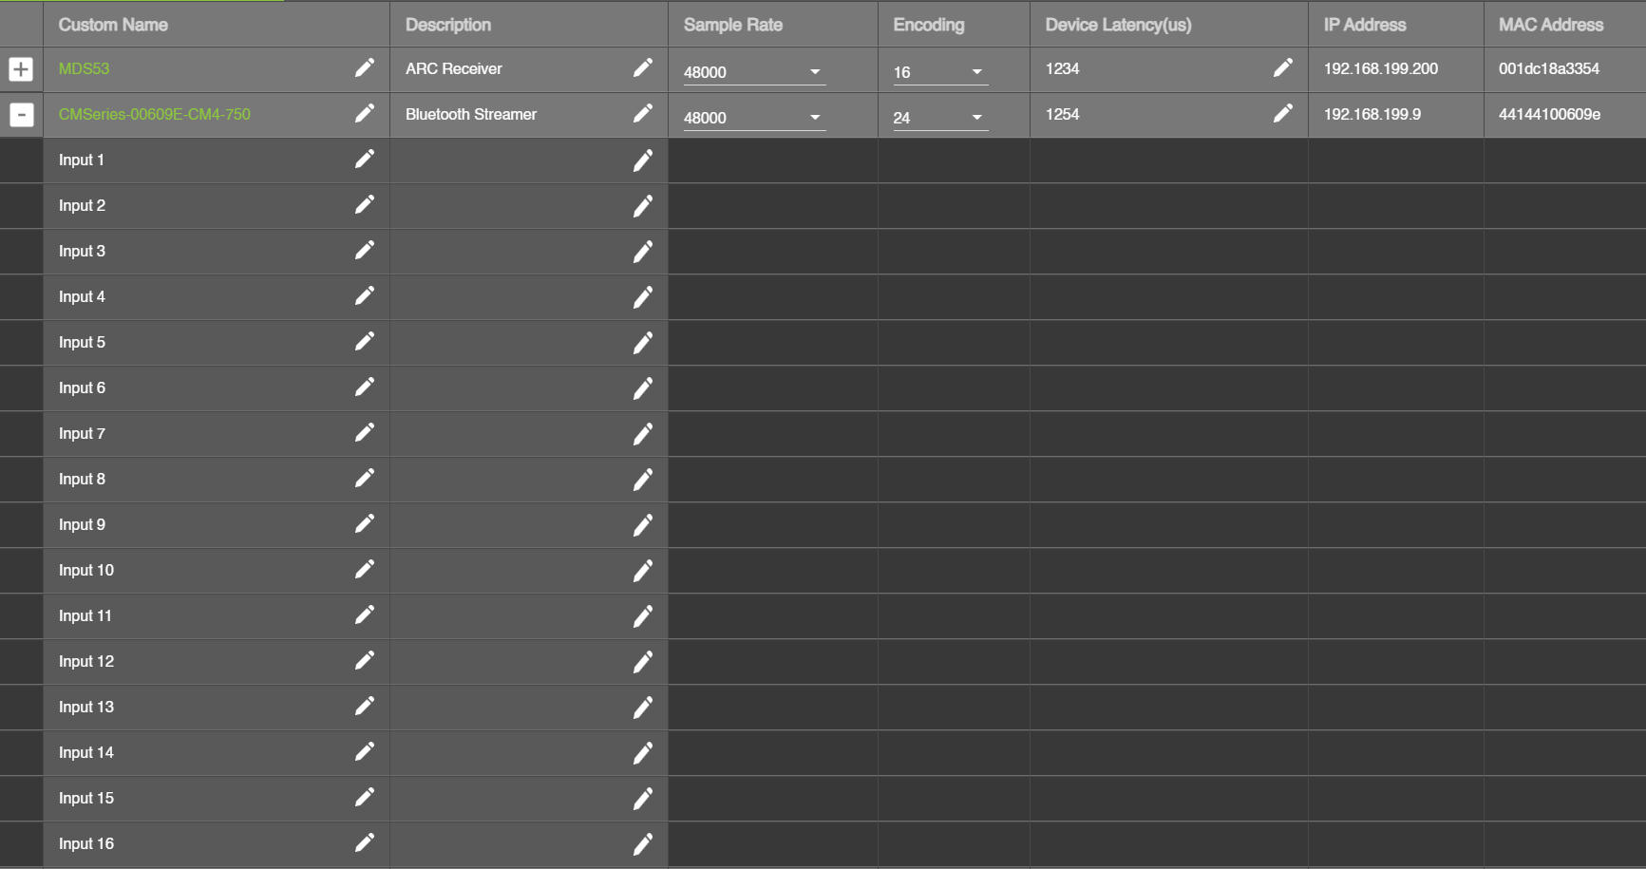This screenshot has width=1646, height=869.
Task: Sort by Encoding column header
Action: pos(929,25)
